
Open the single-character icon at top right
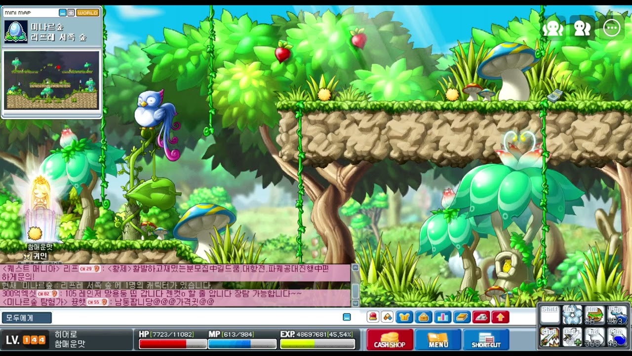pyautogui.click(x=553, y=28)
